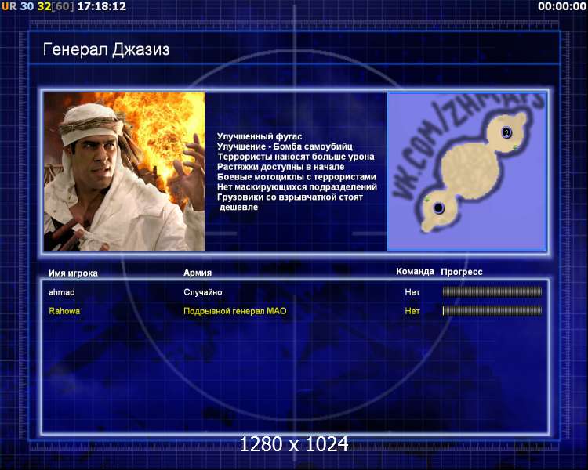Click the "Команда" column header
The image size is (588, 470).
(x=415, y=271)
